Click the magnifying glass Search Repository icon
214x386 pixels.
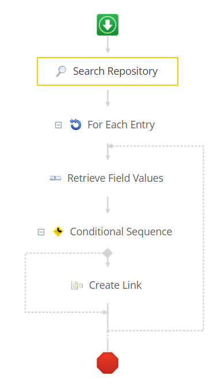tap(61, 71)
